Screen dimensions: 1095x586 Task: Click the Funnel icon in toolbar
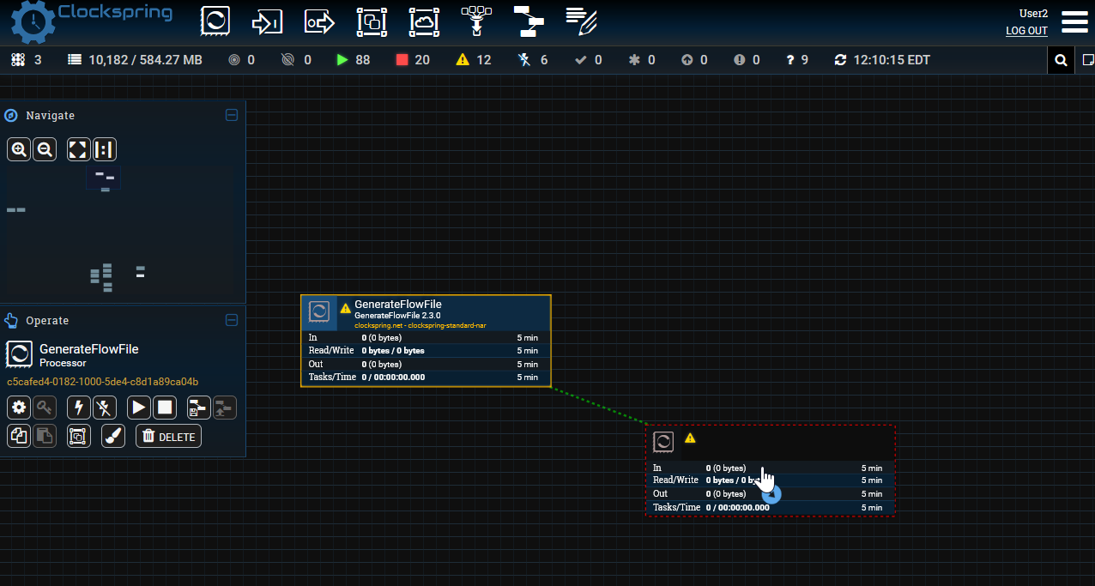tap(475, 21)
